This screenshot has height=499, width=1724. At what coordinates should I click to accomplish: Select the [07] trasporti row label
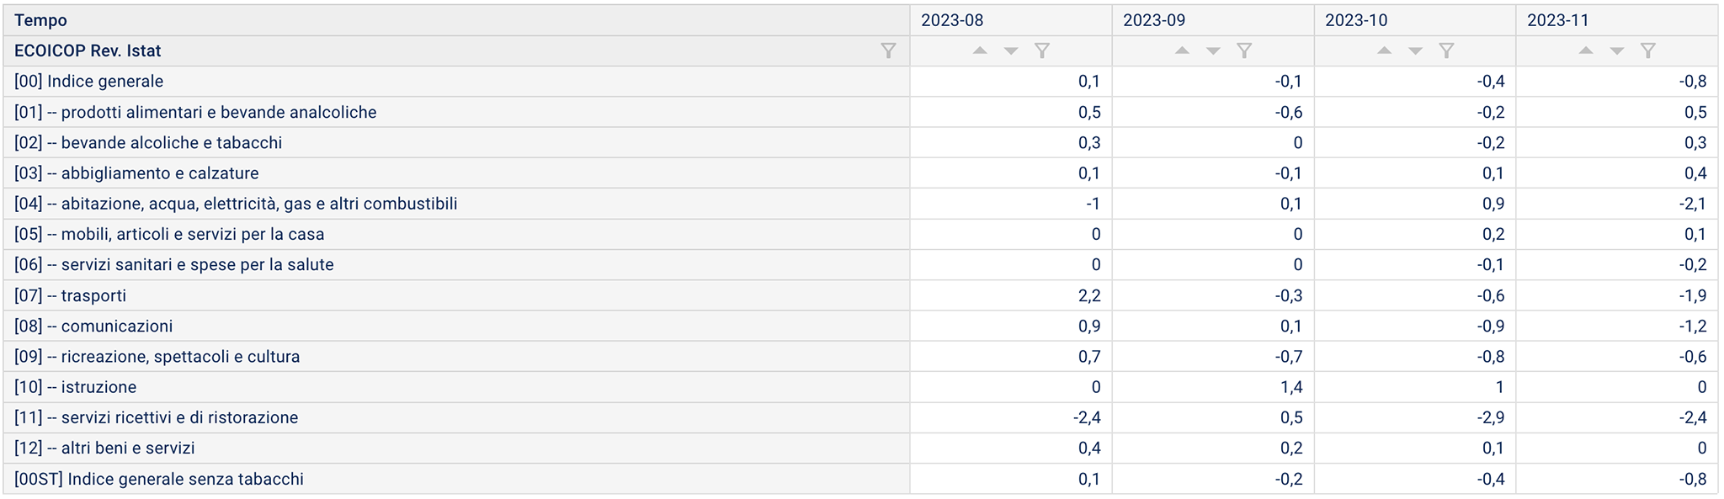point(71,295)
